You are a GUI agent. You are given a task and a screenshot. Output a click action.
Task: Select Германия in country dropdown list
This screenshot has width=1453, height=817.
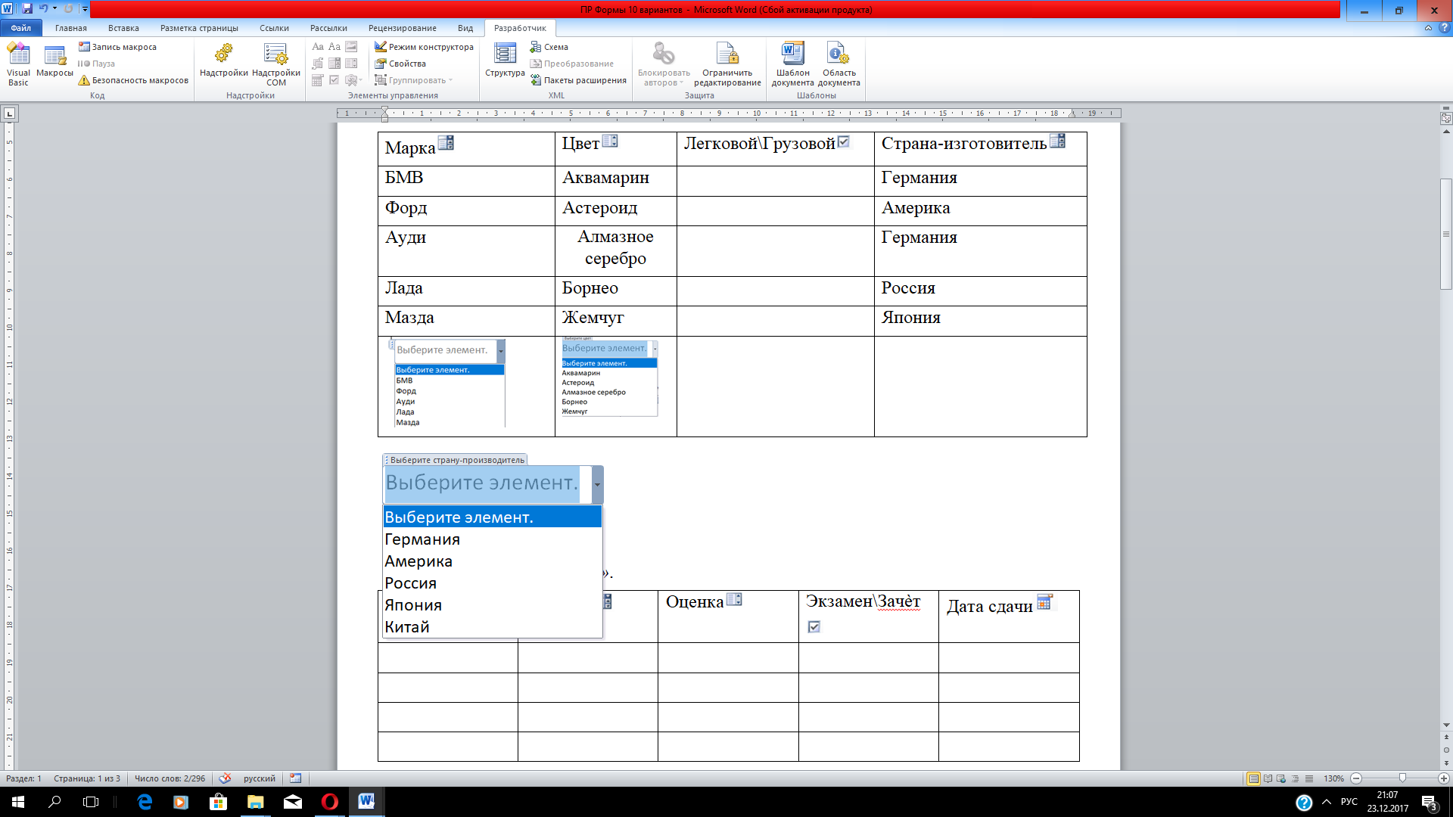(492, 539)
